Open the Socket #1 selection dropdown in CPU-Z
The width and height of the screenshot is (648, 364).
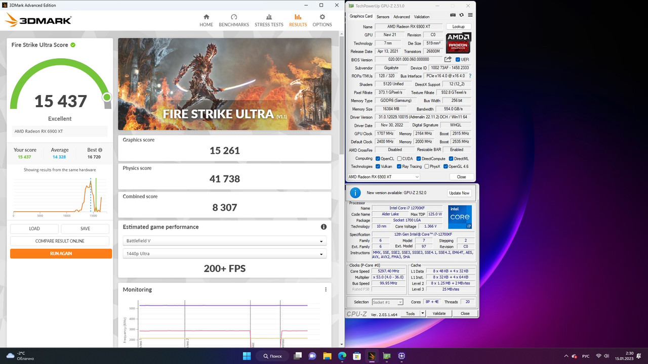[x=387, y=302]
